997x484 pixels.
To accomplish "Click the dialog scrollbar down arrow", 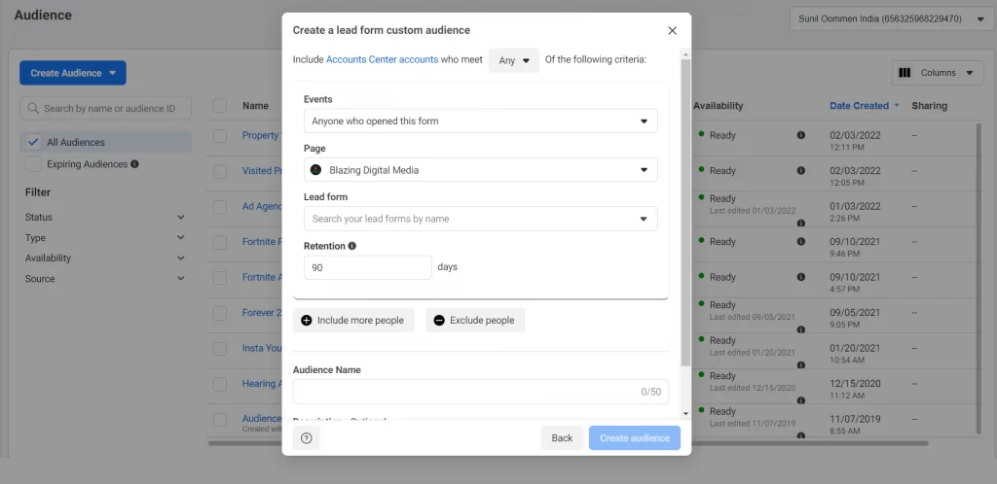I will pos(685,413).
